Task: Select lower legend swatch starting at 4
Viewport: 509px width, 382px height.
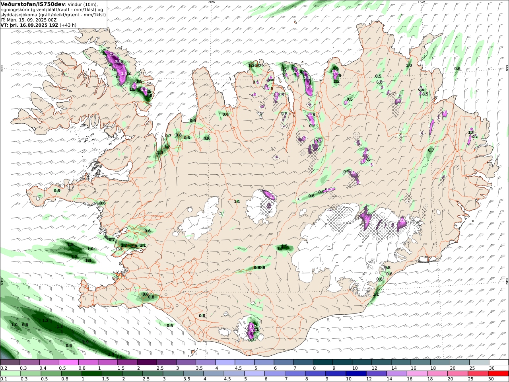Action: click(x=214, y=374)
